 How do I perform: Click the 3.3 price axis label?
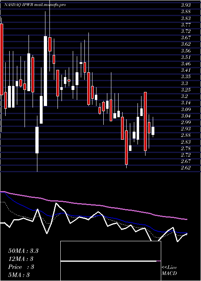click(184, 83)
